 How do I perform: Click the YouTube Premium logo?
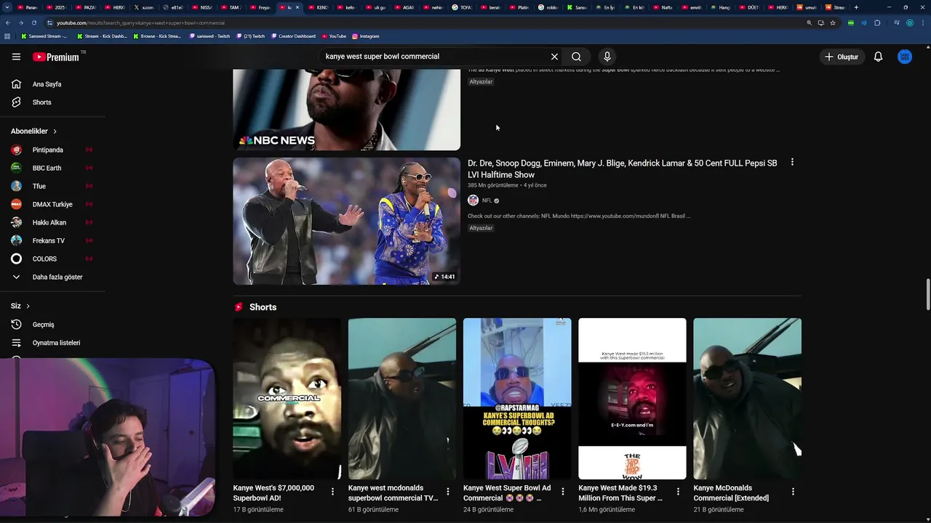[56, 57]
